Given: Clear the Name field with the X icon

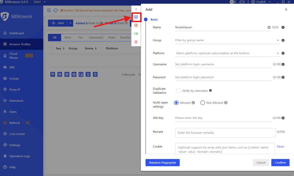Looking at the screenshot, I should [x=269, y=27].
